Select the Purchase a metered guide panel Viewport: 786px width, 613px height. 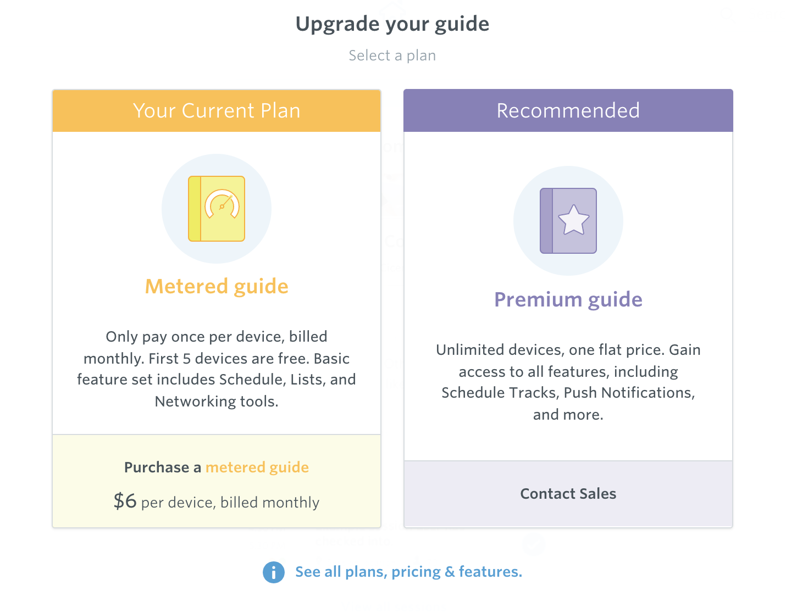click(217, 481)
